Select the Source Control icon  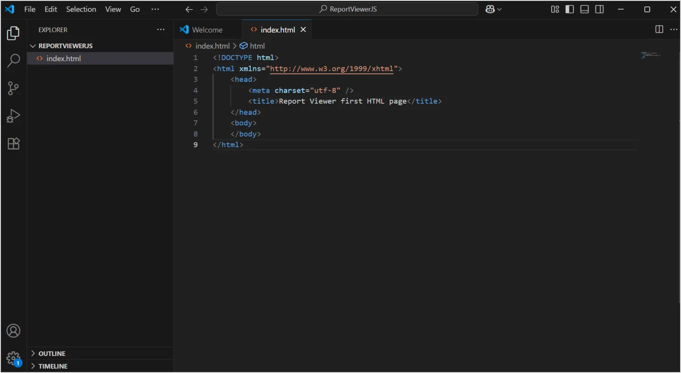tap(13, 88)
